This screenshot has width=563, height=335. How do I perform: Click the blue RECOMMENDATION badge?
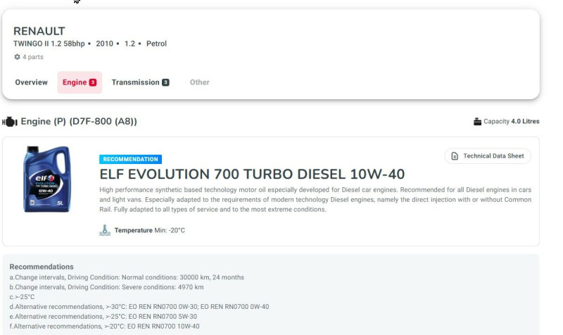(130, 159)
